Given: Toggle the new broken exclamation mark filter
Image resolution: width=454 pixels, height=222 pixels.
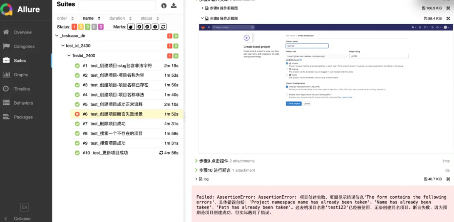Looking at the screenshot, I should [x=155, y=27].
